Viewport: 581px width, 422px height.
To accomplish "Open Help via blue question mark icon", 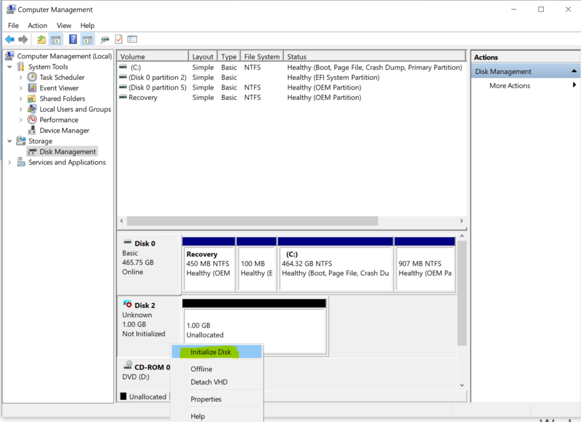I will pyautogui.click(x=73, y=39).
